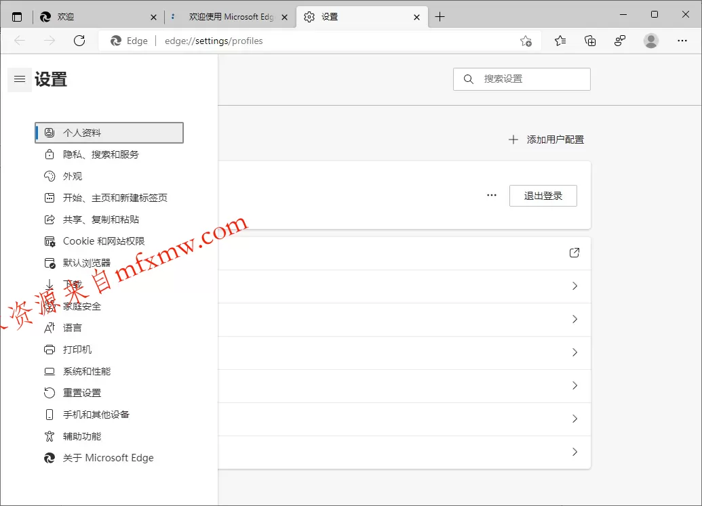Click the 搜索设置 search field

522,79
